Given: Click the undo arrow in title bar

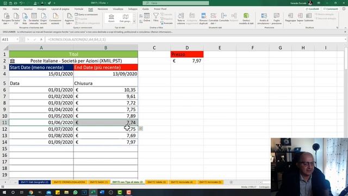Looking at the screenshot, I should click(x=21, y=3).
